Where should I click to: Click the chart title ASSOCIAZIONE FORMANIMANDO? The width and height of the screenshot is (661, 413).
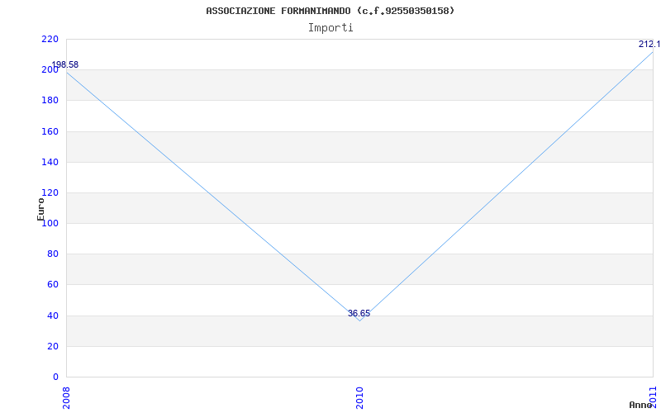point(330,11)
